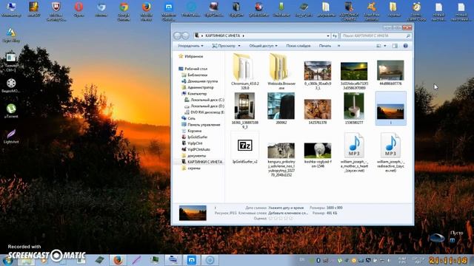The height and width of the screenshot is (266, 474).
Task: Open Локальный диск (C:) in the tree
Action: (x=204, y=100)
